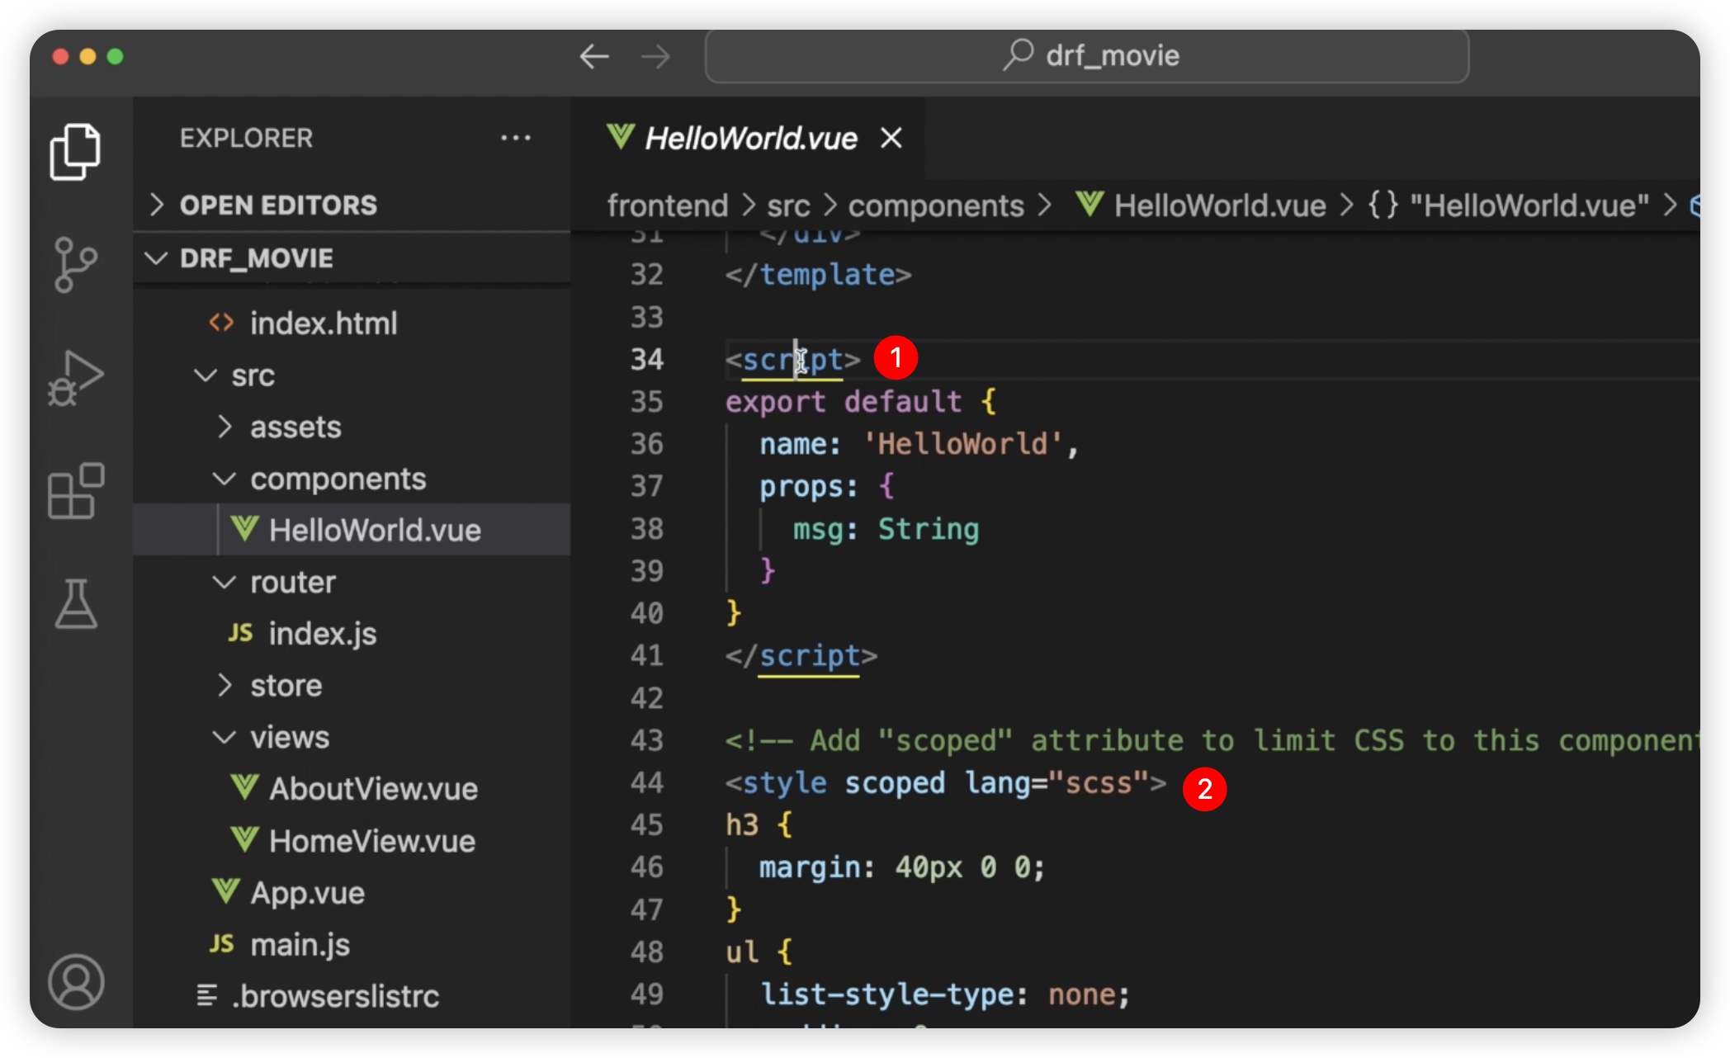
Task: Click line number 34 in gutter
Action: (647, 359)
